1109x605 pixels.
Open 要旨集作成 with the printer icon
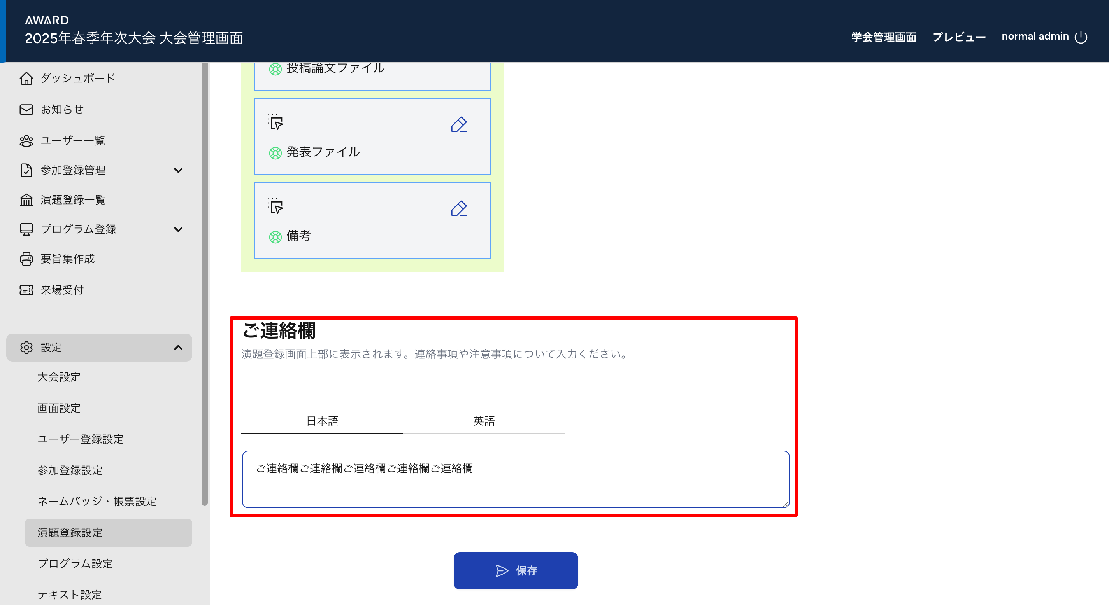pyautogui.click(x=26, y=259)
